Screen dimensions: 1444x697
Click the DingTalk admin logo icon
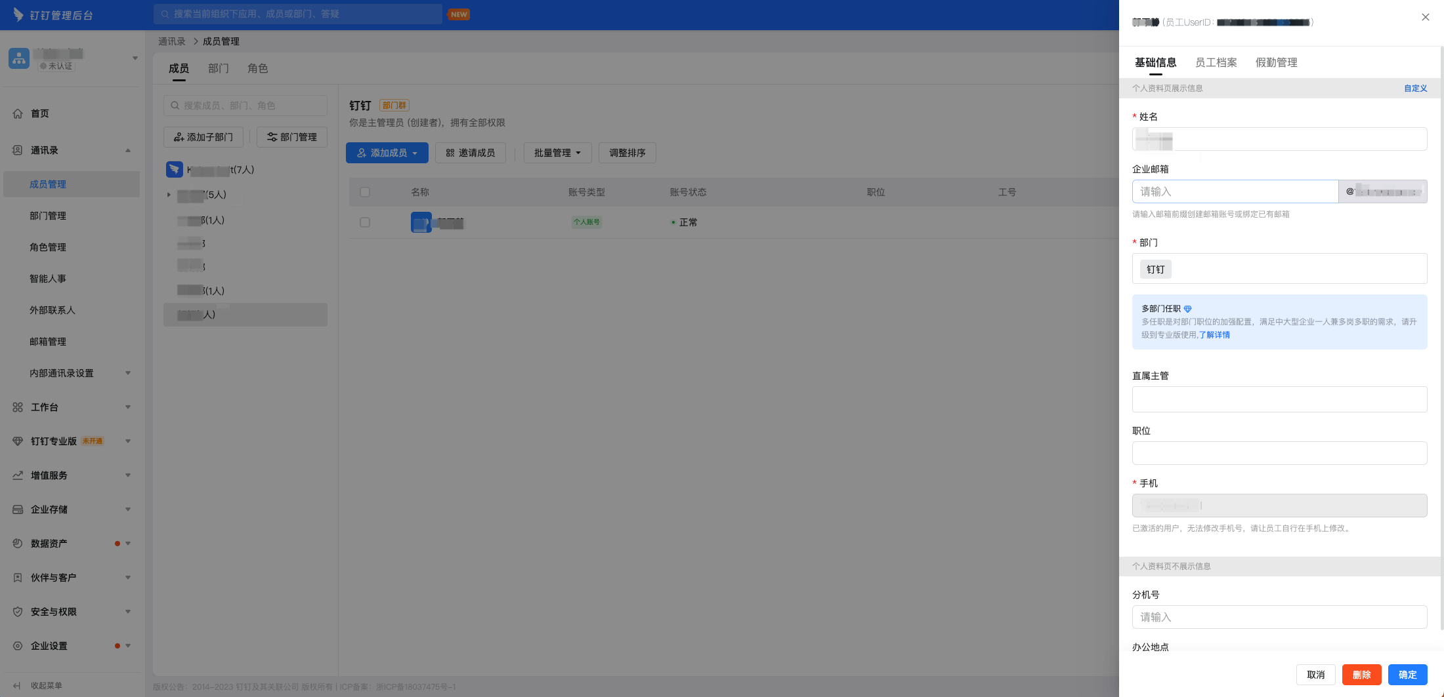coord(18,14)
